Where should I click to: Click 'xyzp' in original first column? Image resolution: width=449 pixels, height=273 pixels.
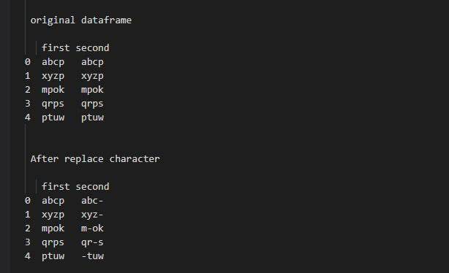[x=53, y=76]
